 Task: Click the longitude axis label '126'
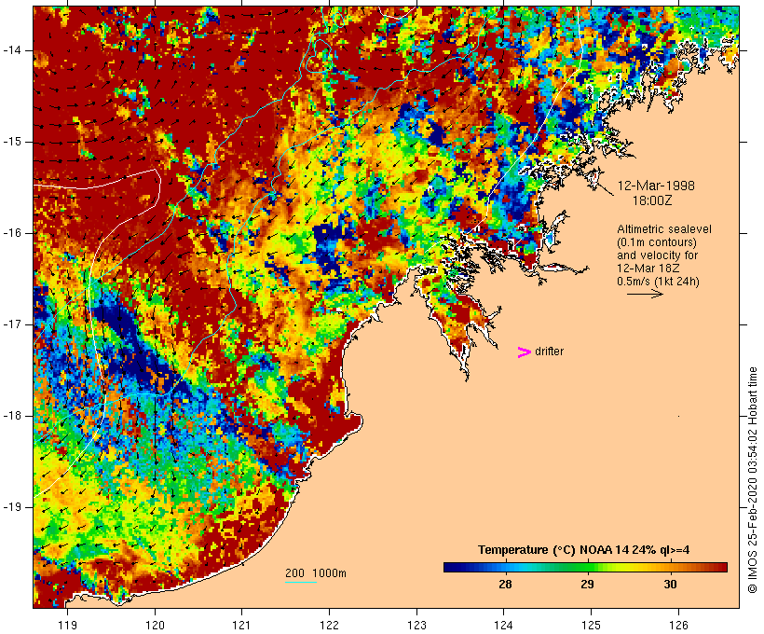(x=678, y=626)
